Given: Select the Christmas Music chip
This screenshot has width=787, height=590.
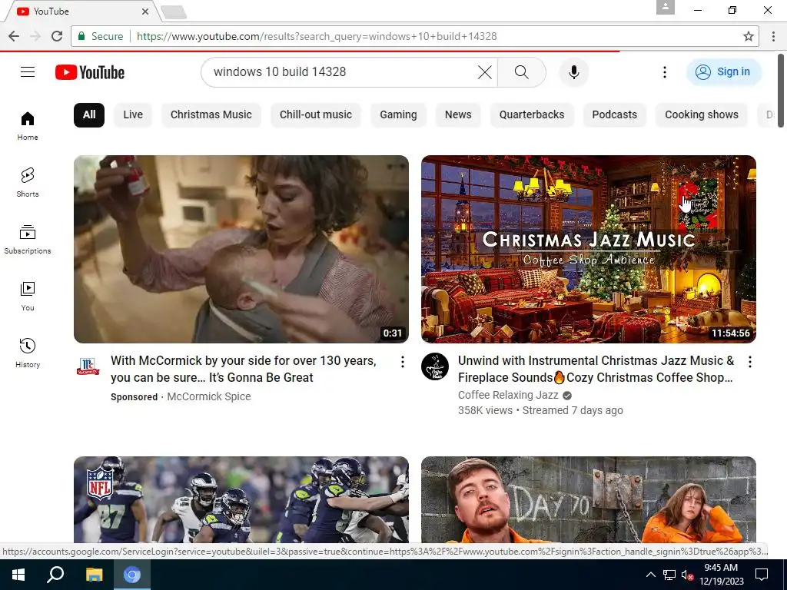Looking at the screenshot, I should (x=211, y=115).
